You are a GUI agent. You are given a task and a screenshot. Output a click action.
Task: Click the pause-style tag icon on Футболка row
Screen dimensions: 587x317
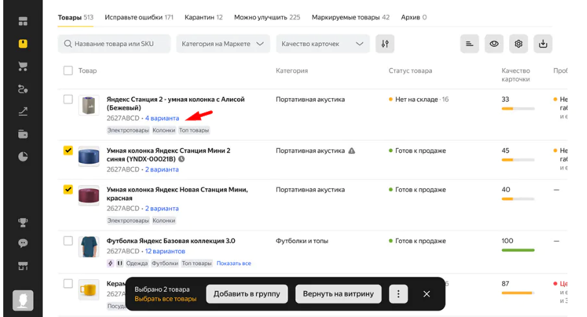(120, 264)
